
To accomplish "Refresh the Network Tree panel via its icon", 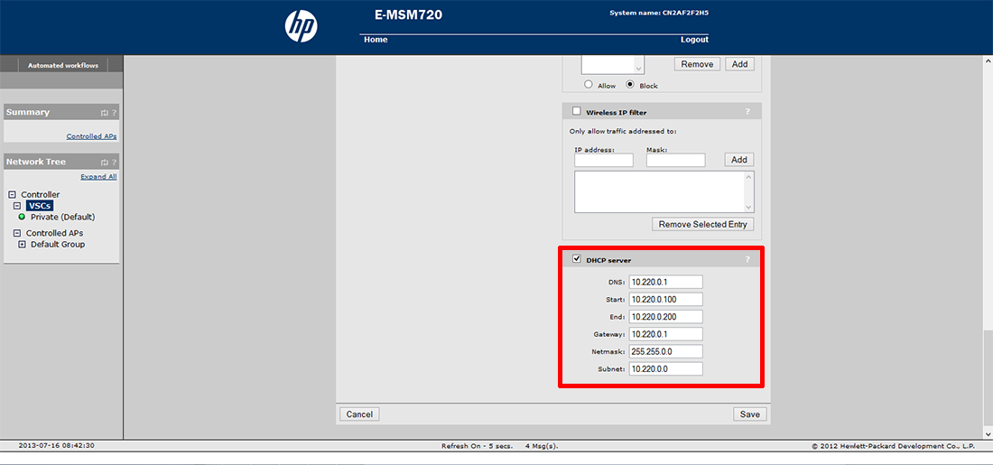I will pyautogui.click(x=105, y=163).
